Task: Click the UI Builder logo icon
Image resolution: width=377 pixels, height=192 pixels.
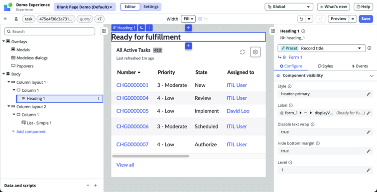Action: [8, 7]
